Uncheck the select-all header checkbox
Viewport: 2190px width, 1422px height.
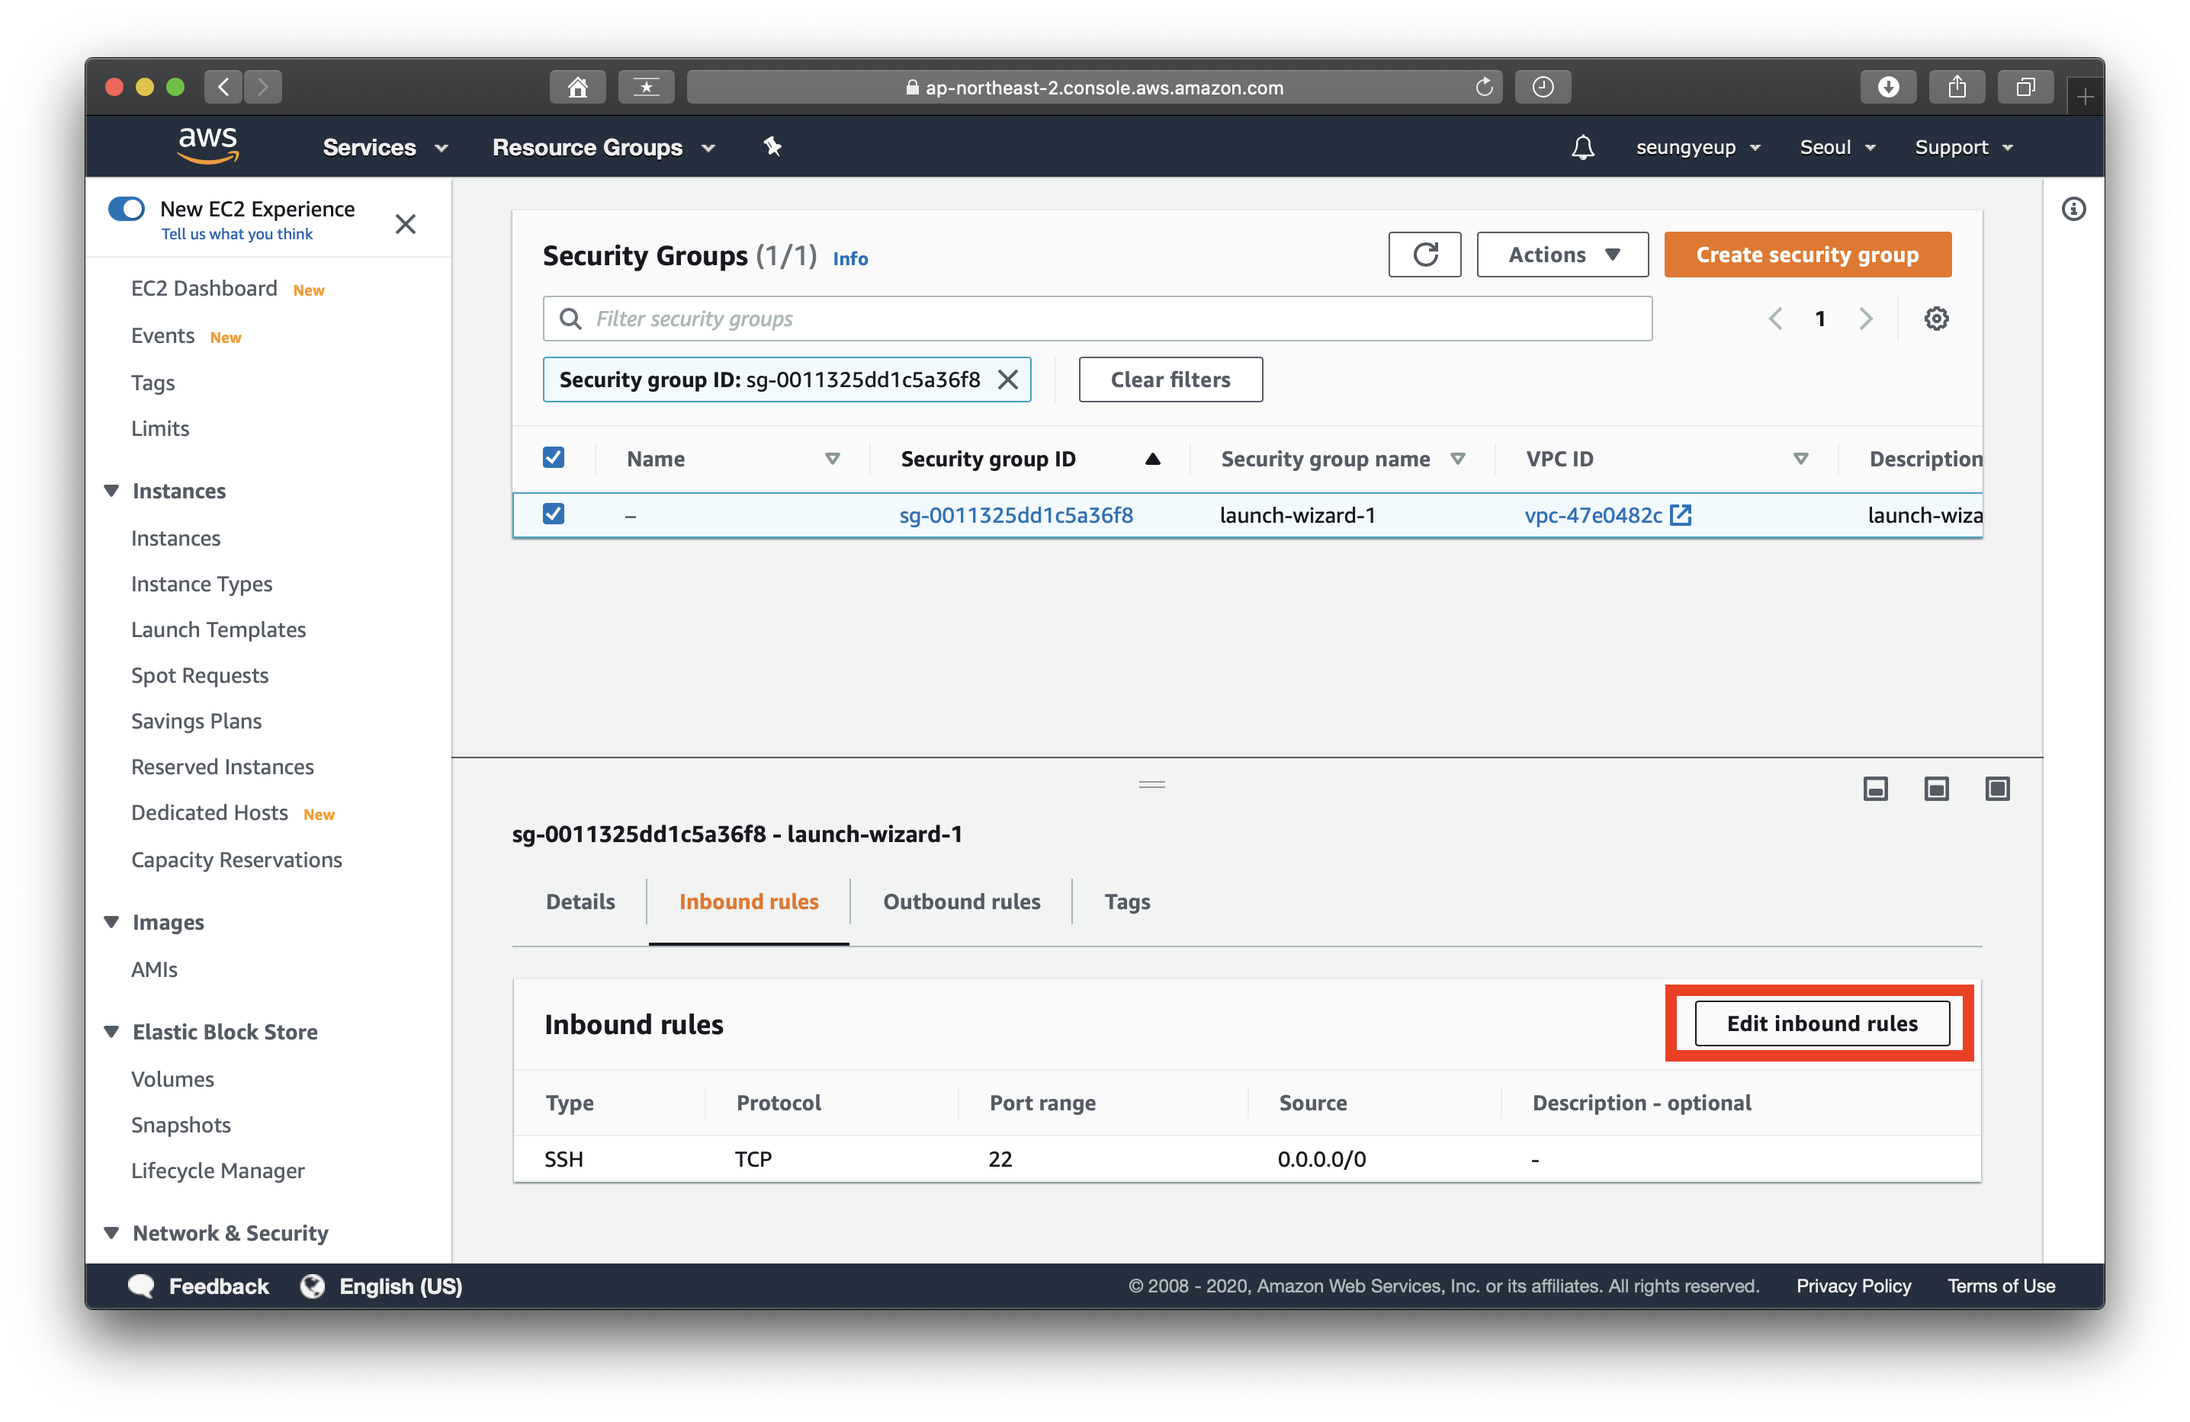[553, 458]
